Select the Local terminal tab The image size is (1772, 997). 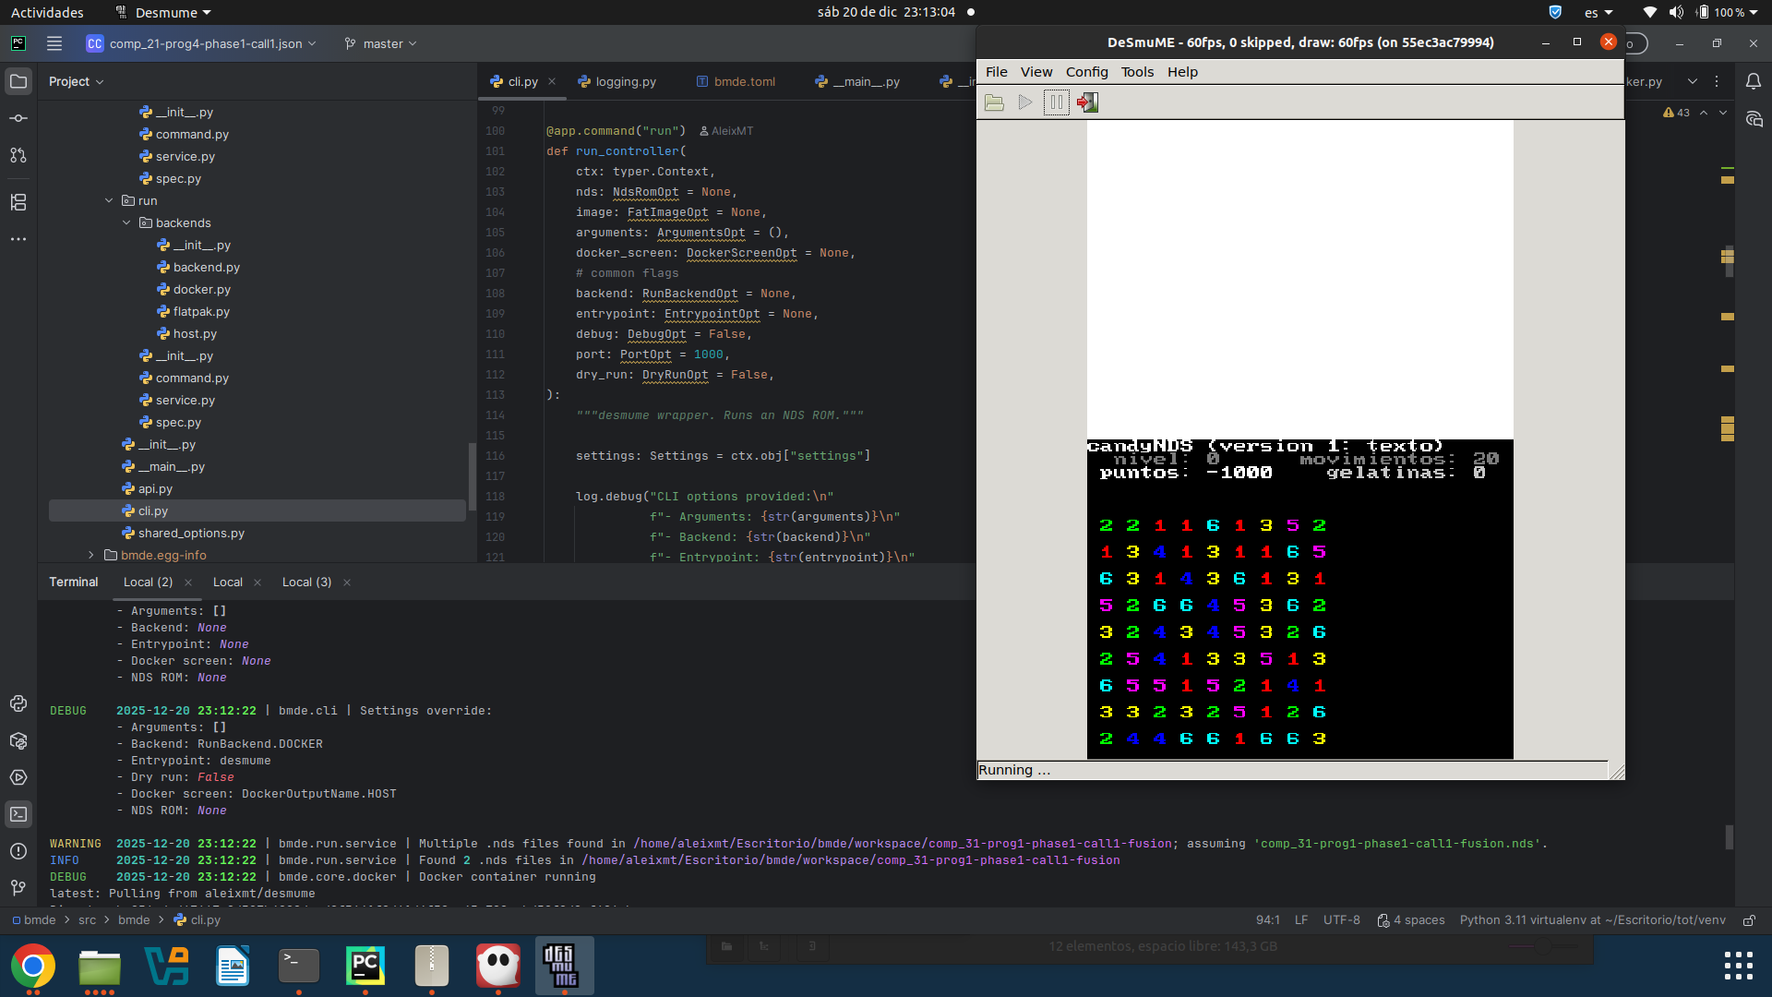point(228,583)
